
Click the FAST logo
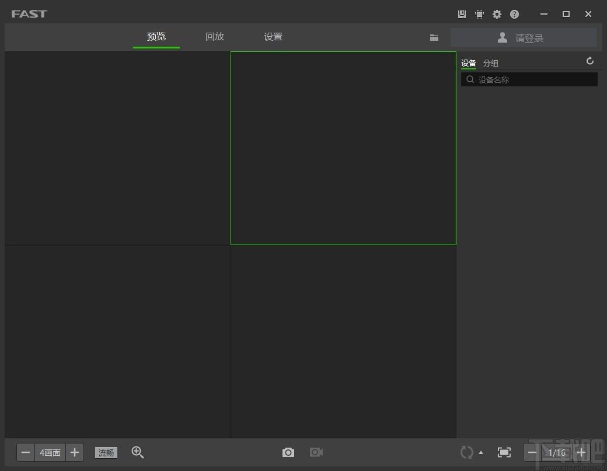(x=29, y=14)
